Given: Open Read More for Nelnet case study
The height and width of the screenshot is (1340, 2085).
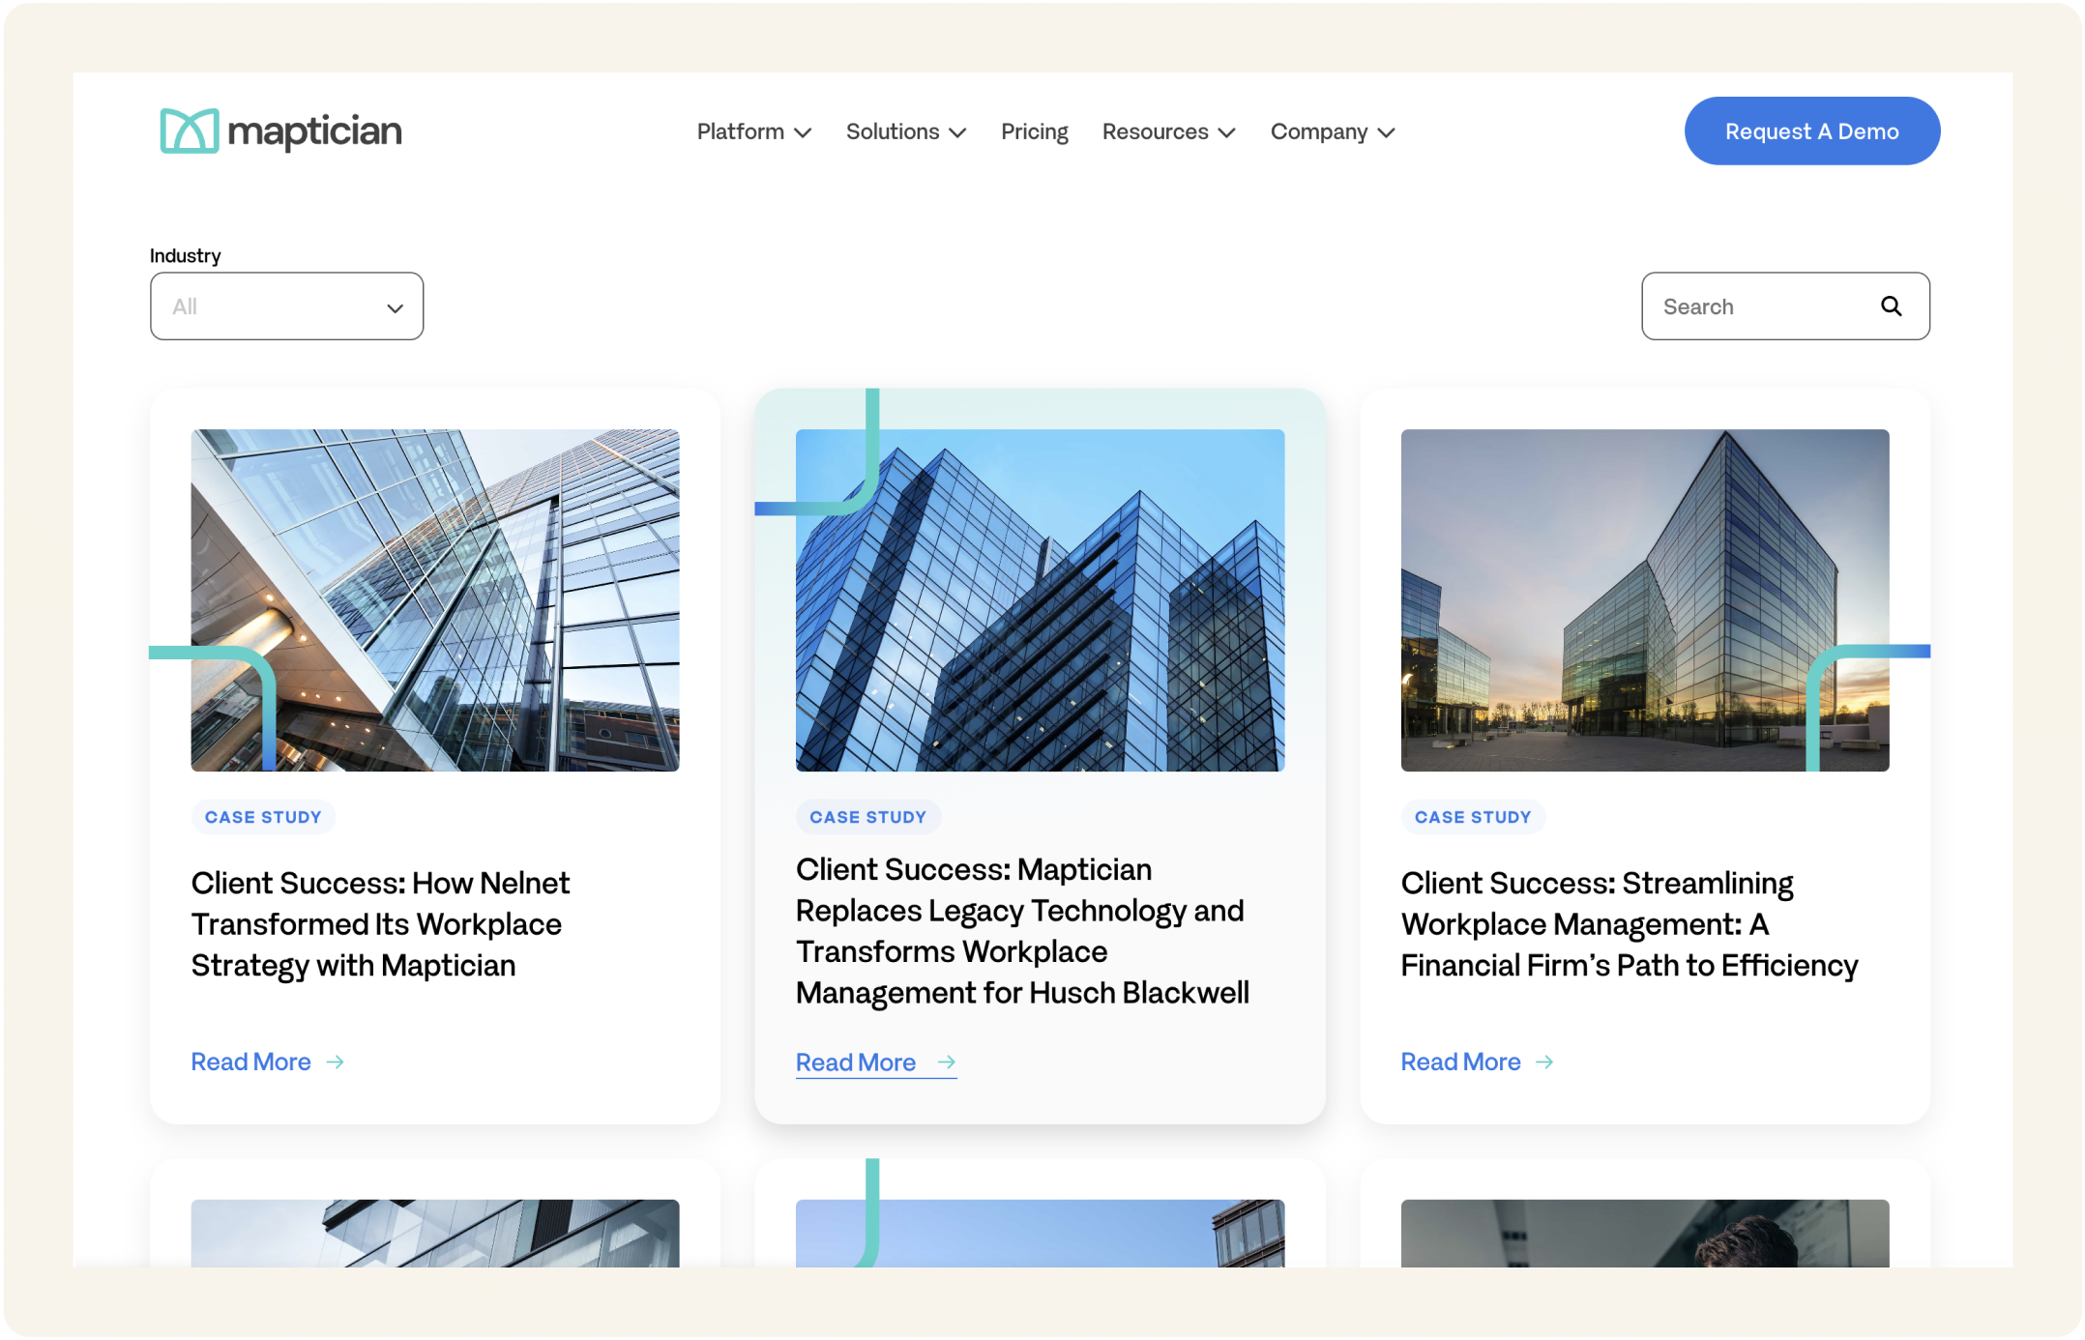Looking at the screenshot, I should (250, 1062).
